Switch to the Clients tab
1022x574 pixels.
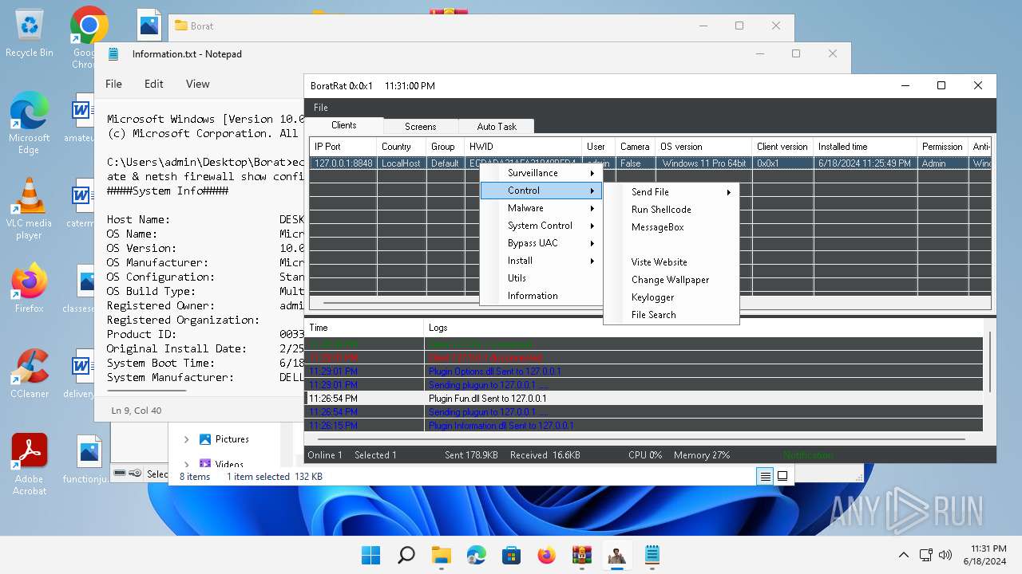point(344,125)
